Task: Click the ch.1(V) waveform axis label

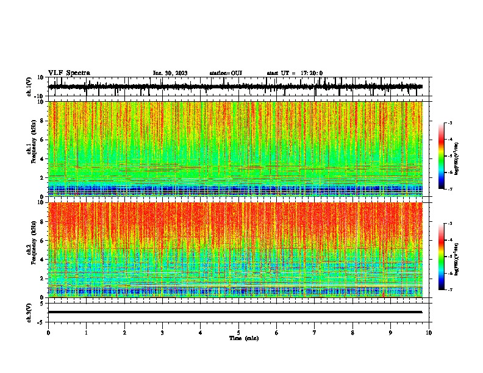Action: (29, 87)
